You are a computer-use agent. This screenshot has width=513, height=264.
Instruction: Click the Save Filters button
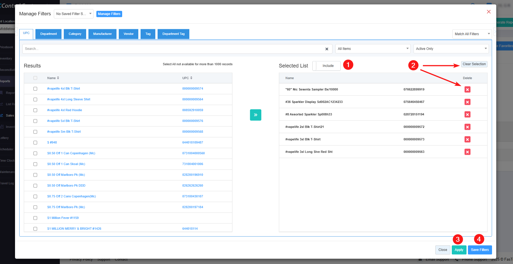click(480, 250)
